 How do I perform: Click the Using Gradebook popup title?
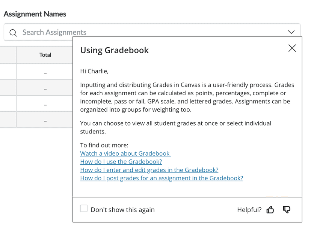pyautogui.click(x=115, y=50)
